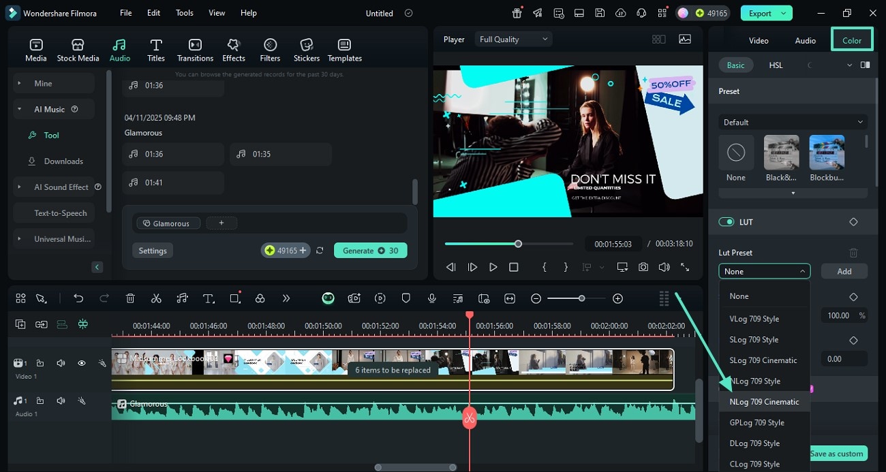Open the Filters tab

270,50
